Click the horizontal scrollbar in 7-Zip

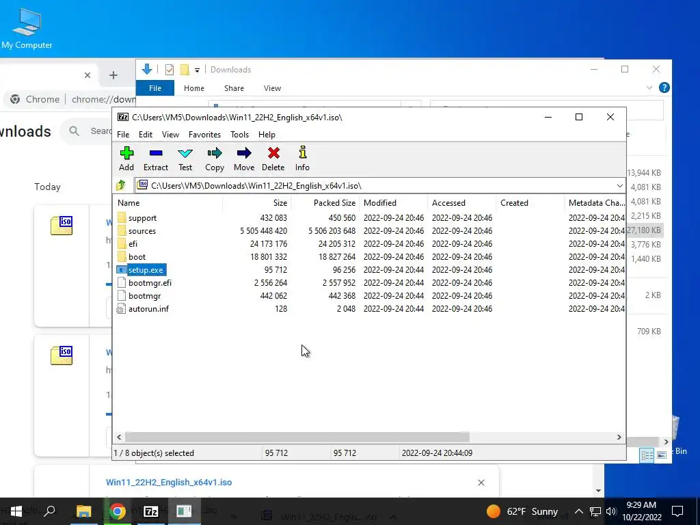tap(297, 437)
